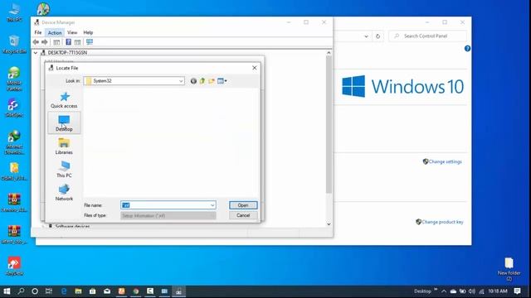Open Device Manager View menu
The width and height of the screenshot is (531, 298).
(72, 33)
